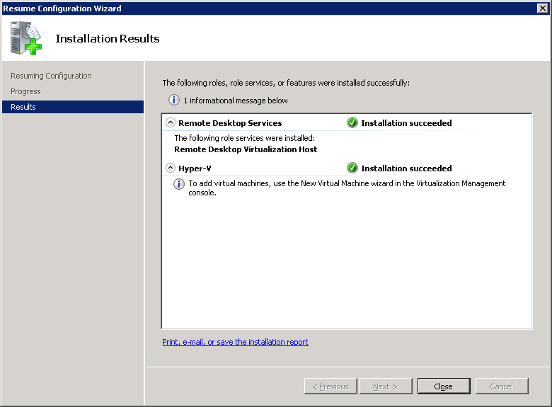Click the Previous button
The image size is (552, 407).
point(330,386)
